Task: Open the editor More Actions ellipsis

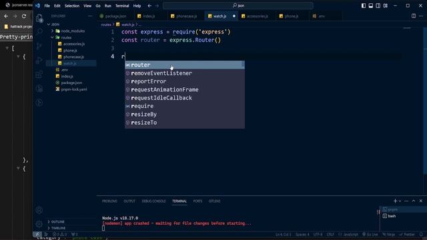Action: pyautogui.click(x=421, y=16)
